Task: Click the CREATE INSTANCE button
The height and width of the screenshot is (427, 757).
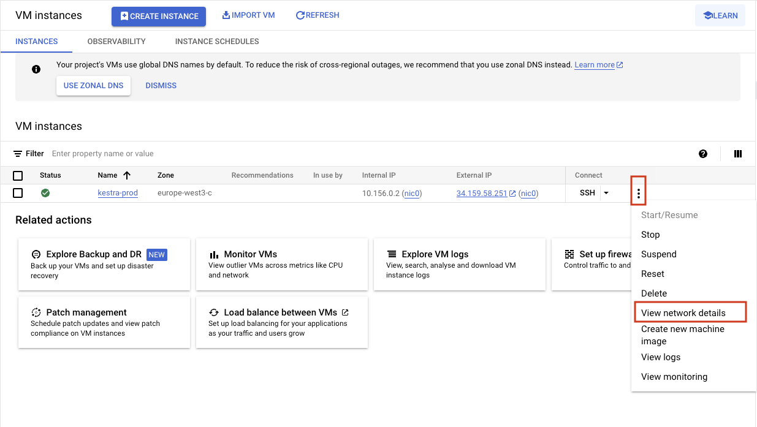Action: click(158, 17)
